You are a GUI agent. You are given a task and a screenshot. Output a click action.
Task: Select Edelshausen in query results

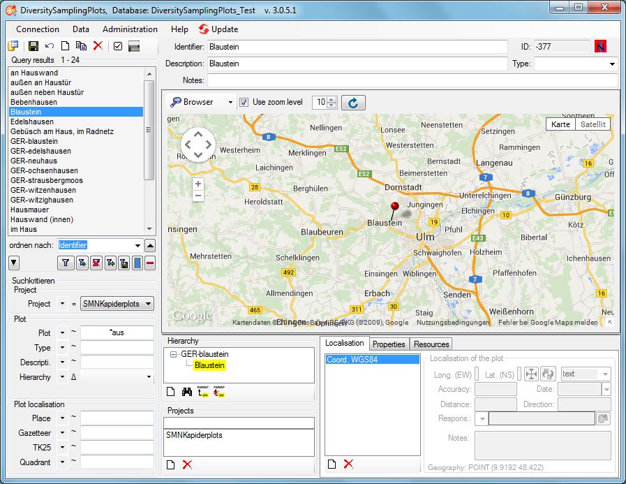click(76, 122)
